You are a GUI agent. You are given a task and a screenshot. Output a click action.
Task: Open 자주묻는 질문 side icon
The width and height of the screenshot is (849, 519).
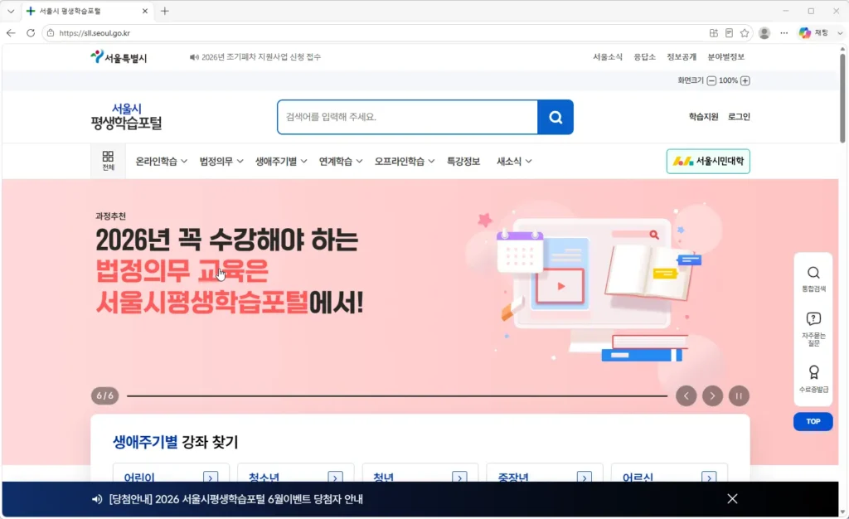click(813, 329)
